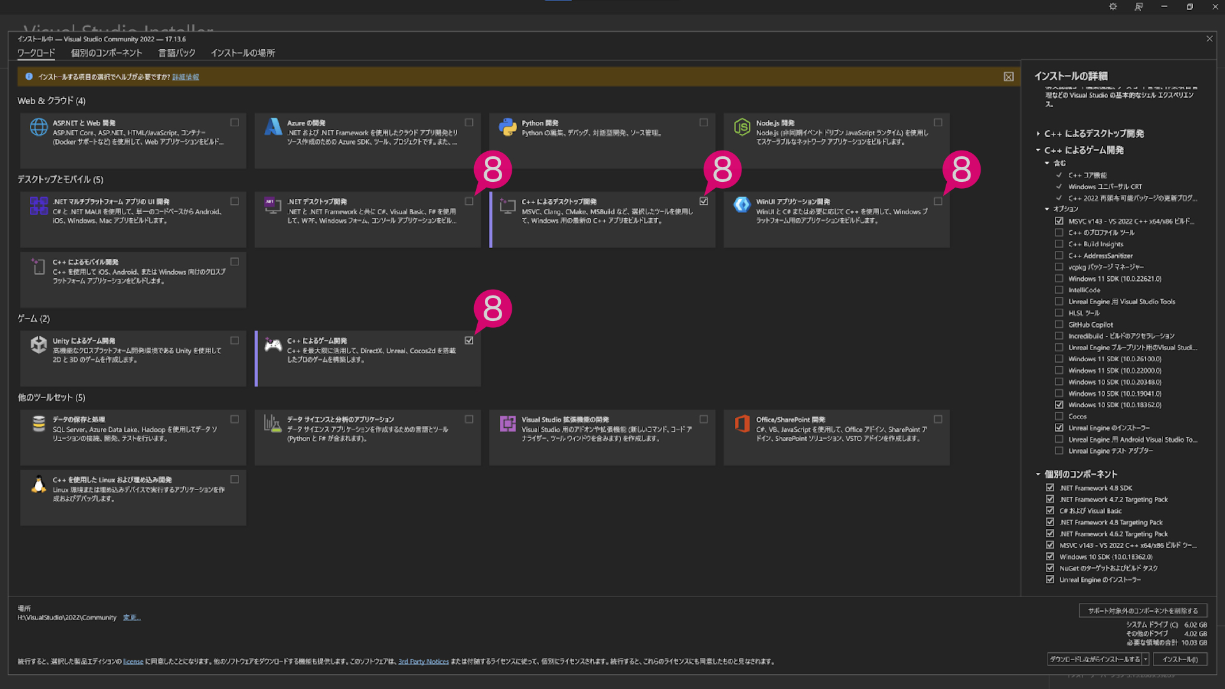Switch to the Workloads tab
The image size is (1225, 689).
click(x=36, y=53)
